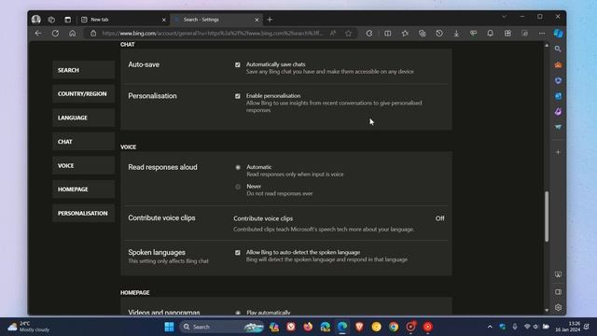The height and width of the screenshot is (336, 597).
Task: Open Browser essentials heart icon
Action: [473, 34]
